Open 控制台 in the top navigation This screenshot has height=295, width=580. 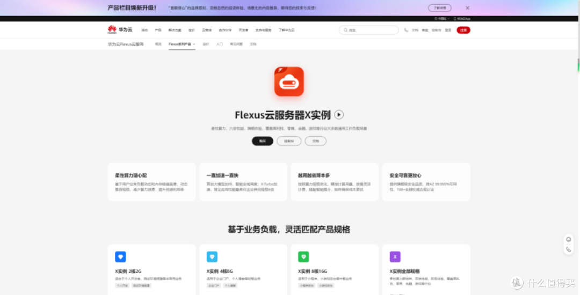point(437,30)
